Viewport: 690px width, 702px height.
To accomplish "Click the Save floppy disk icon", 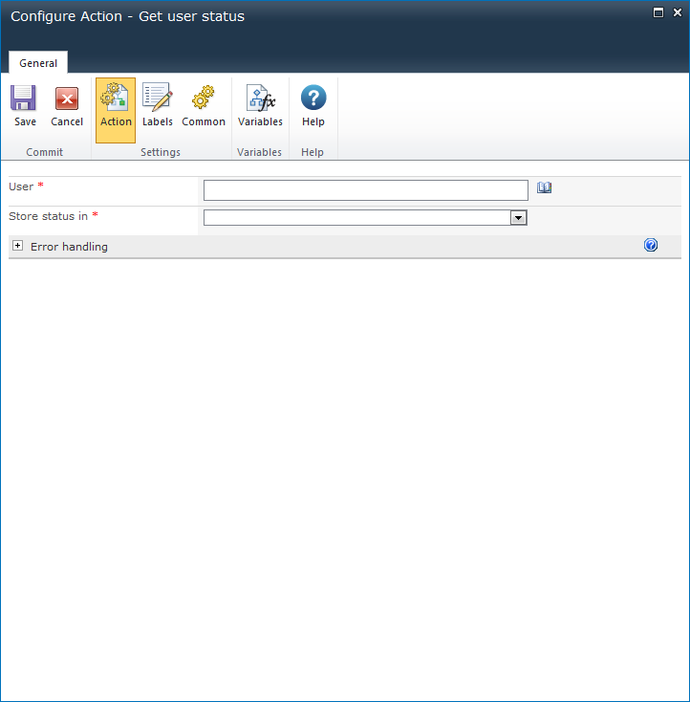I will (x=24, y=98).
